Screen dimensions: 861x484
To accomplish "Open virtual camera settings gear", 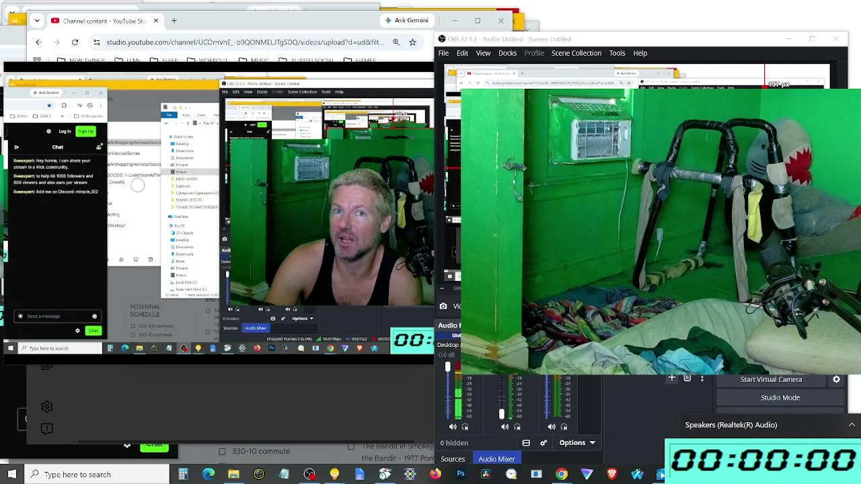I will [836, 379].
